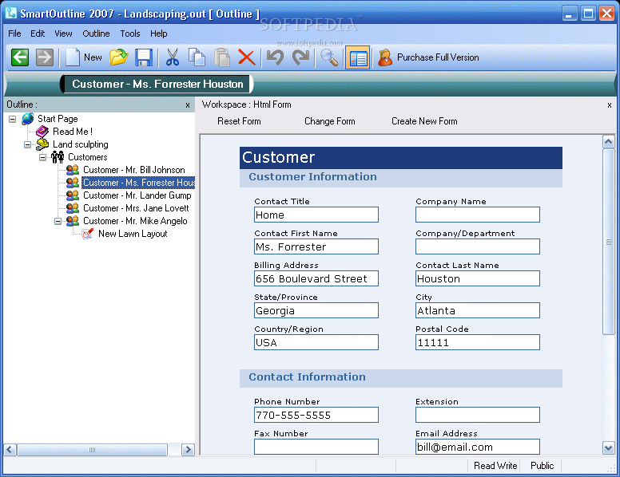Open the Outline menu
The height and width of the screenshot is (477, 620).
tap(96, 34)
